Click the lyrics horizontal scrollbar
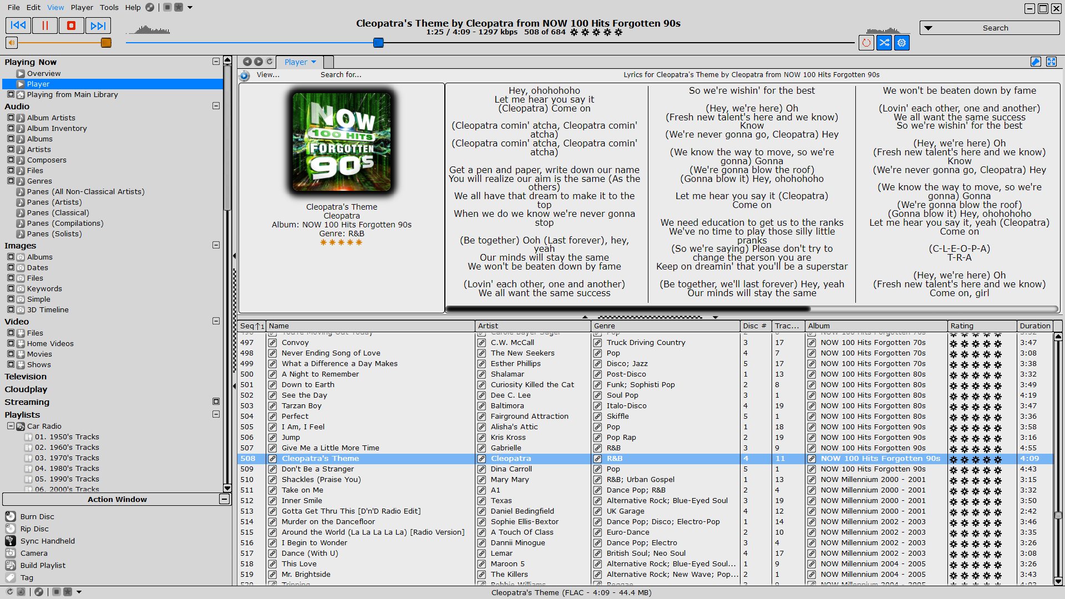 coord(628,309)
